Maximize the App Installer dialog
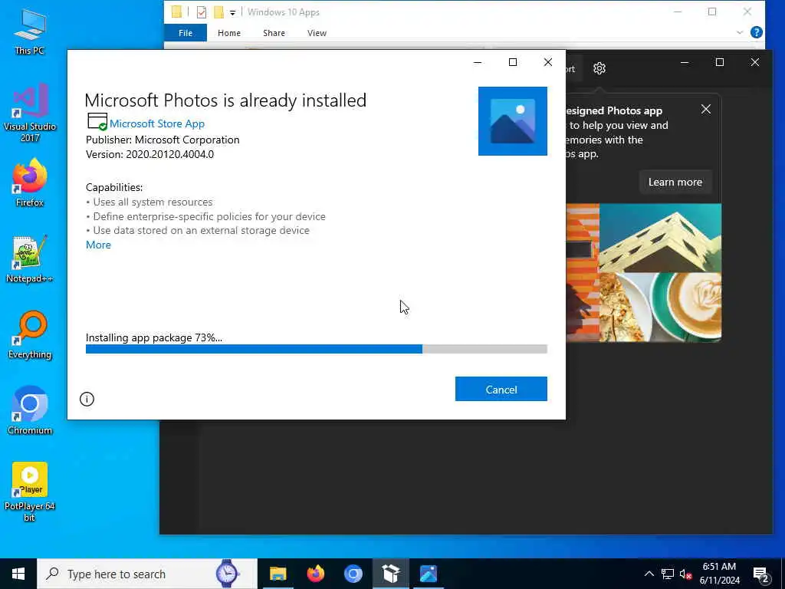Image resolution: width=785 pixels, height=589 pixels. (513, 62)
